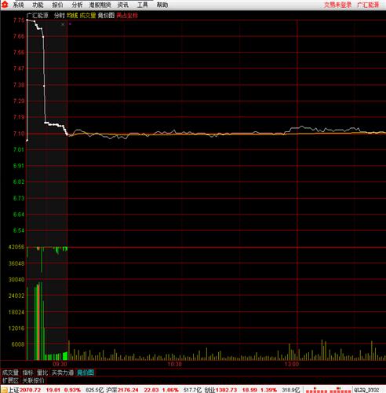Switch to the 成交量 bottom tab

(x=10, y=373)
